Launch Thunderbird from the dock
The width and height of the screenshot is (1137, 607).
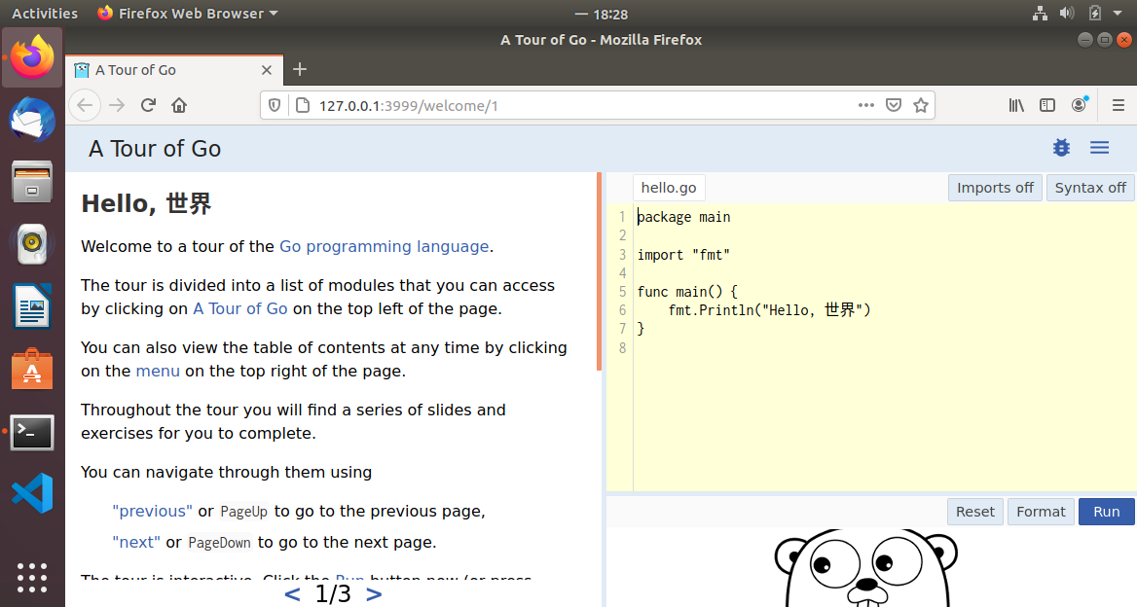pyautogui.click(x=32, y=120)
